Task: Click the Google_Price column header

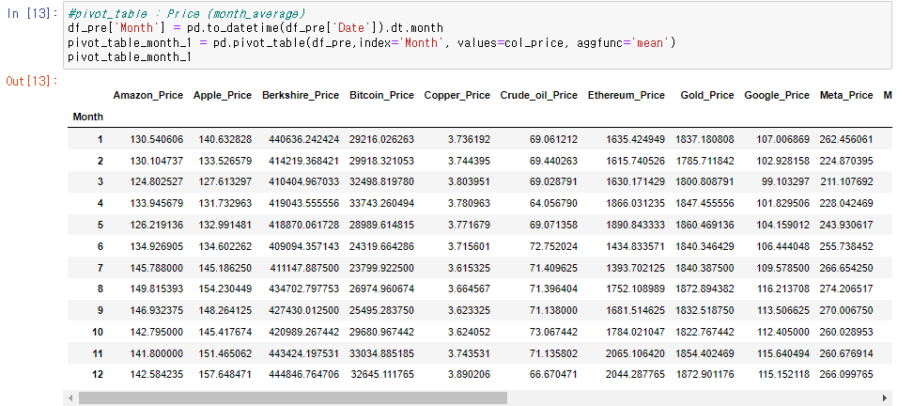Action: [777, 96]
